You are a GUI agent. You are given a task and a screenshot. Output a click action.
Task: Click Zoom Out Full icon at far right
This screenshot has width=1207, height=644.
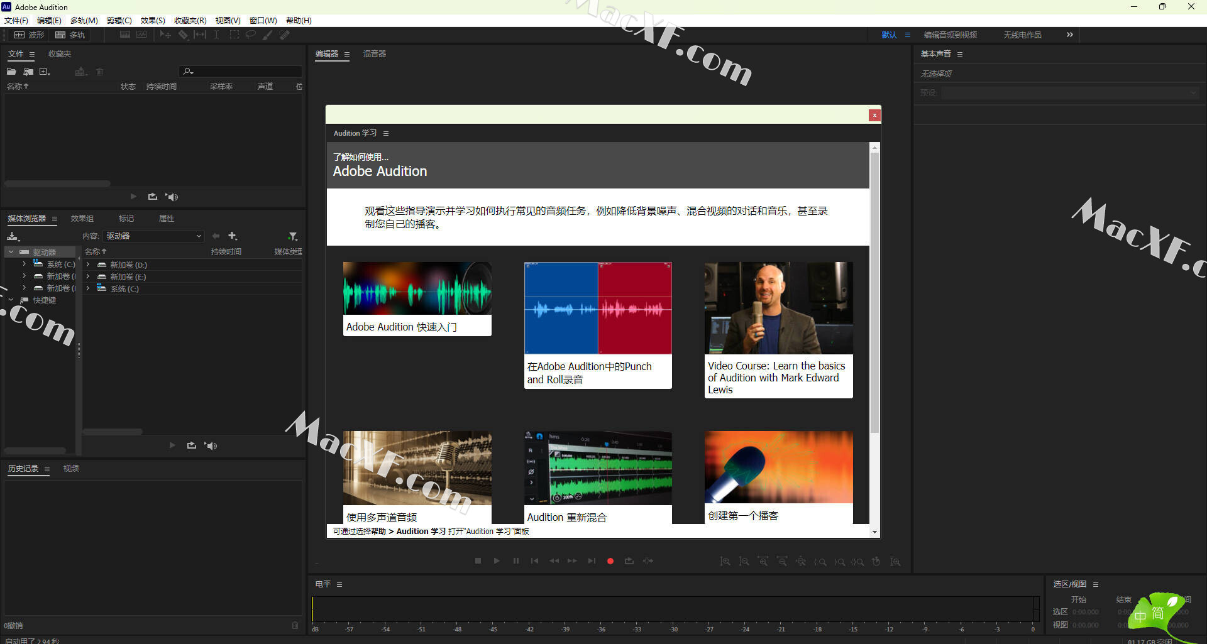(895, 561)
